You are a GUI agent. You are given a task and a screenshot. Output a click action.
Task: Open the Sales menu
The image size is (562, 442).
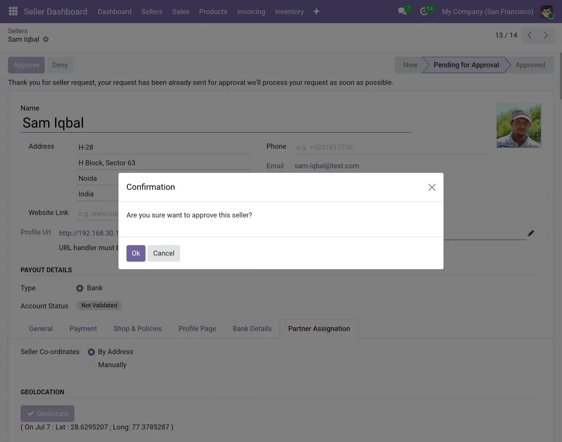[x=181, y=11]
